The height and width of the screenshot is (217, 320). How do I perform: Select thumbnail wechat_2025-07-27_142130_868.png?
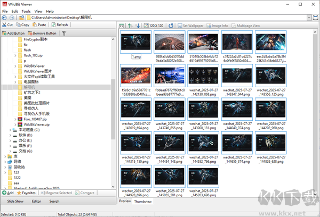[203, 76]
